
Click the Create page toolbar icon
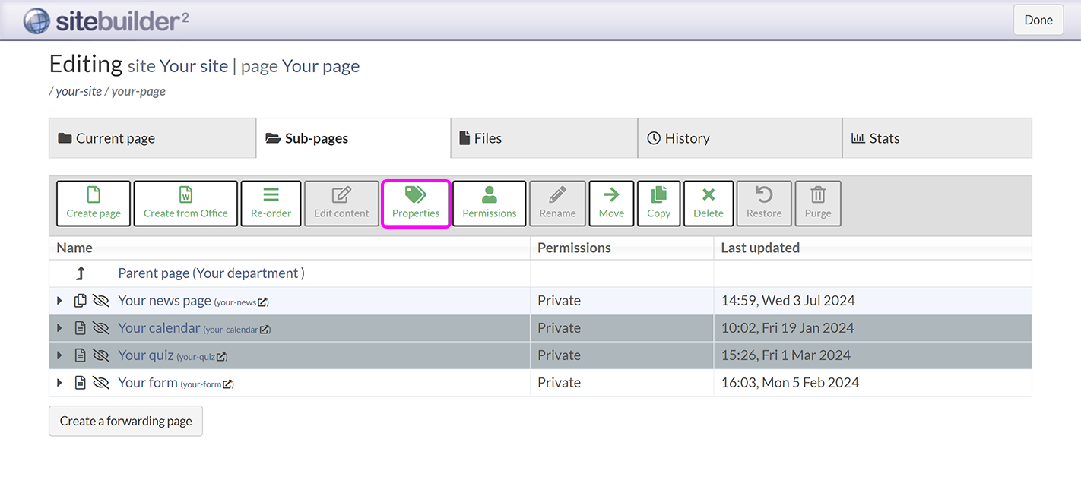[94, 204]
